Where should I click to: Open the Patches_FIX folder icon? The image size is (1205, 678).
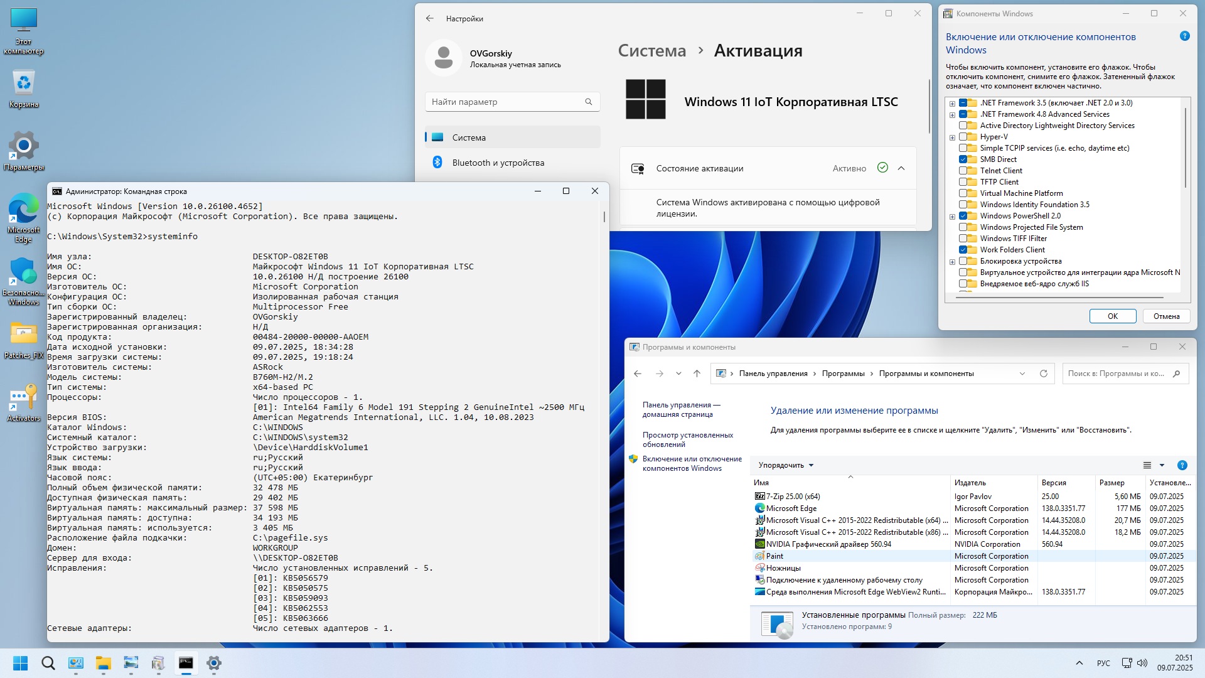point(24,340)
